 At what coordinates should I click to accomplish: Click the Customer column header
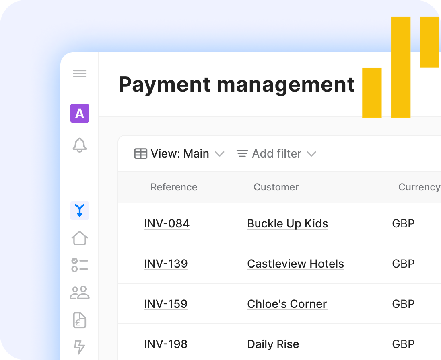pyautogui.click(x=276, y=187)
